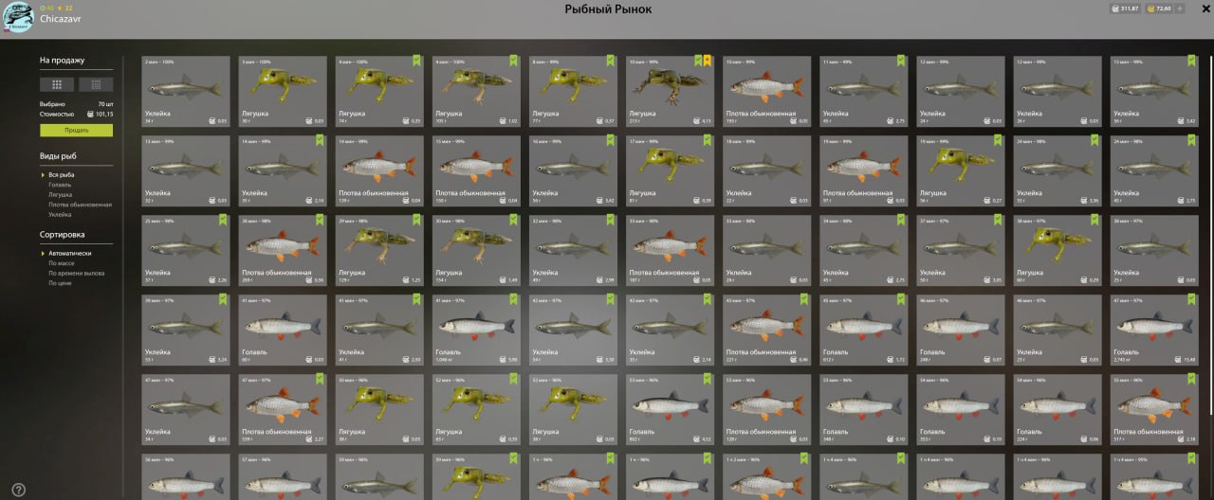The width and height of the screenshot is (1214, 500).
Task: Click orange trophy badge on 10-minute Лягушка card
Action: click(707, 61)
